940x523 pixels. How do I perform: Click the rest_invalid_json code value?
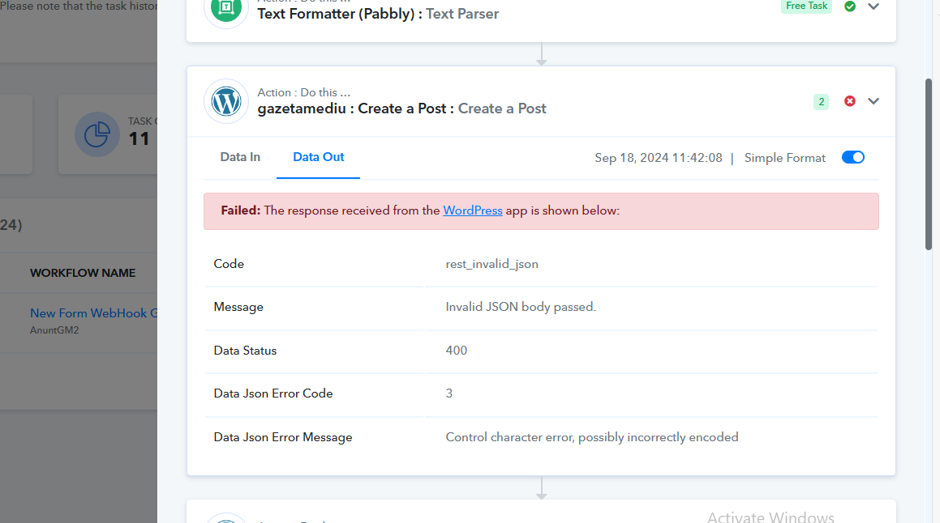491,264
